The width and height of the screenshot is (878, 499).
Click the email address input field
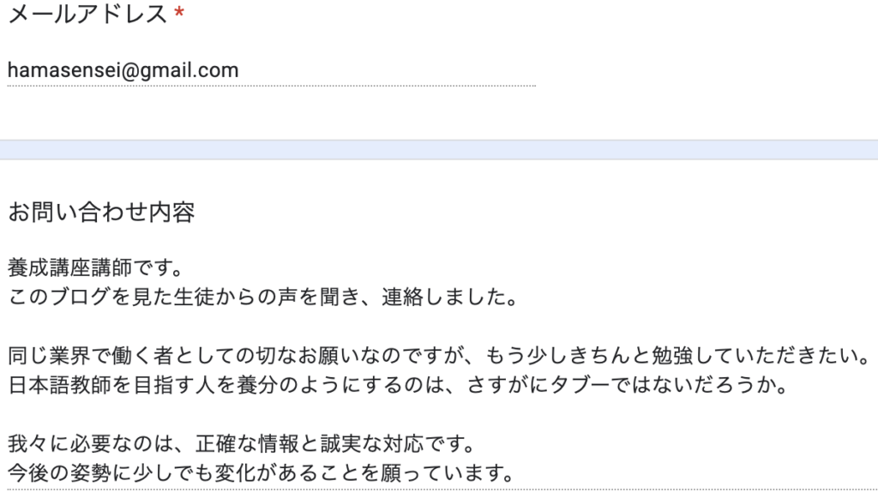pyautogui.click(x=270, y=70)
